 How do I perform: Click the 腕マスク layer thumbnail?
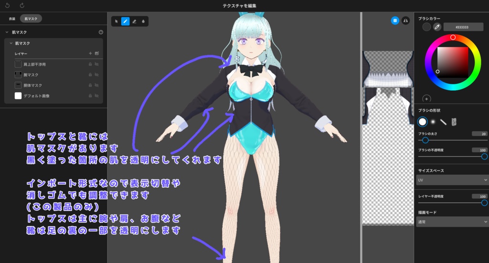click(18, 75)
